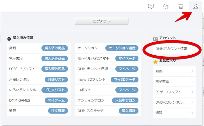The image size is (204, 126).
Task: Open 購入済み商品 for 電子書籍
Action: pos(55,59)
